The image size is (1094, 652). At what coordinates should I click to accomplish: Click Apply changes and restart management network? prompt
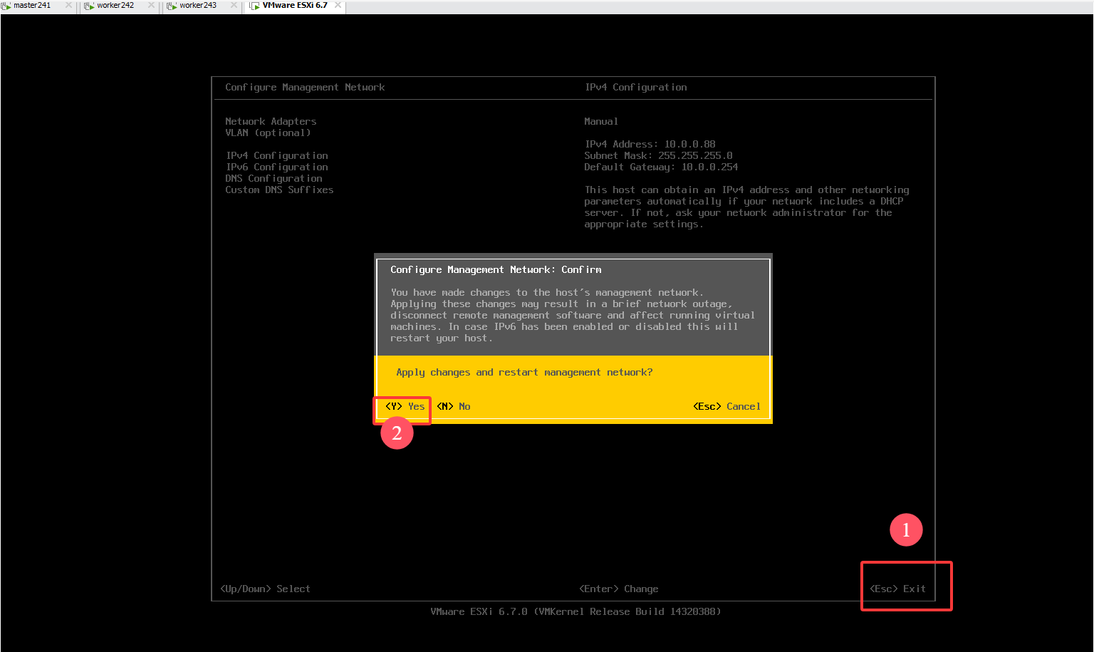[x=524, y=372]
